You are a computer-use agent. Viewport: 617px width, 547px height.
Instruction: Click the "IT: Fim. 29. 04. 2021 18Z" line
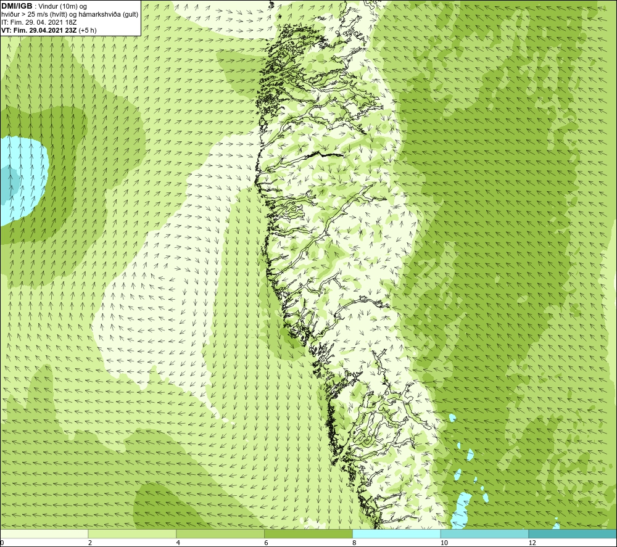tap(38, 22)
